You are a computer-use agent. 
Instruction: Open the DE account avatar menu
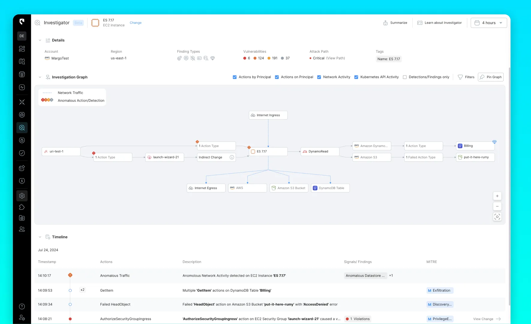(x=22, y=36)
